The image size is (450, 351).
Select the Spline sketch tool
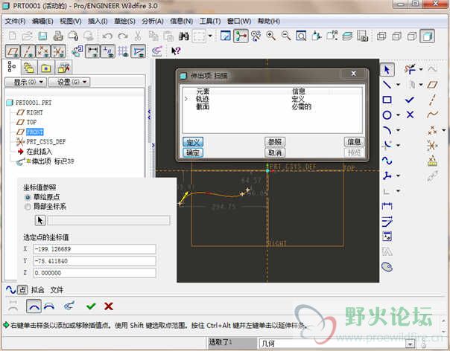click(x=387, y=161)
